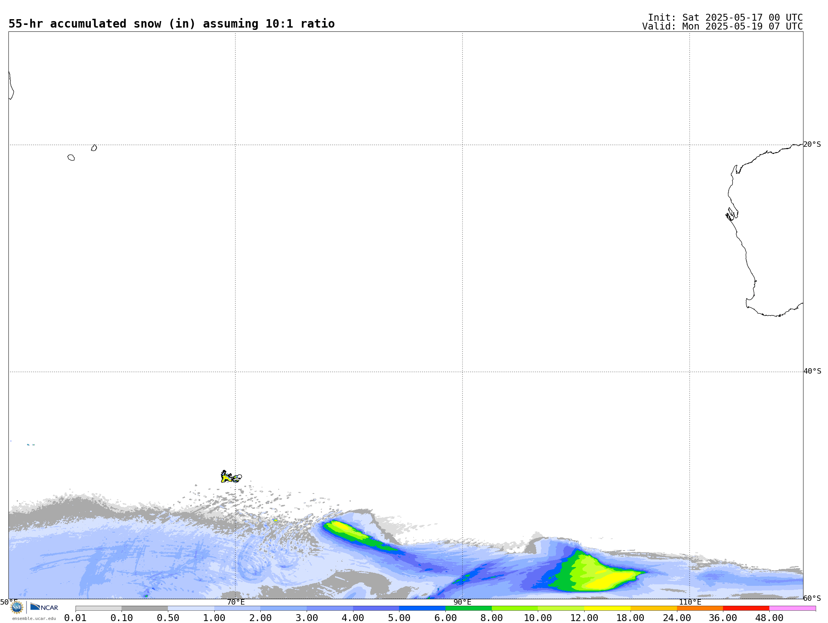This screenshot has width=828, height=623.
Task: Select the lime 8.00 legend swatch
Action: coord(515,608)
